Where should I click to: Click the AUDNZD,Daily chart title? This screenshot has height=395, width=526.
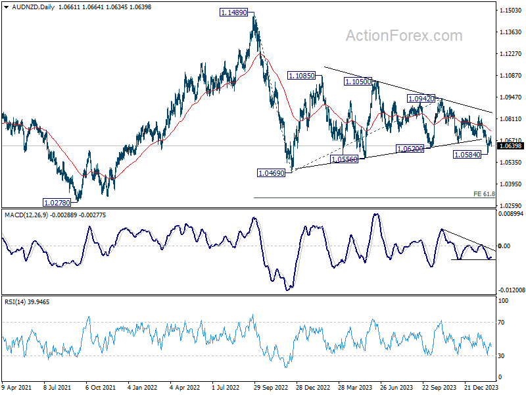tap(34, 7)
